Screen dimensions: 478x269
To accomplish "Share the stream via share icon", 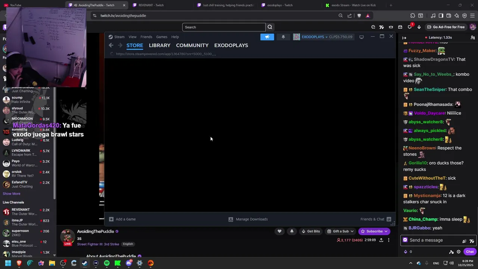I will click(x=381, y=240).
